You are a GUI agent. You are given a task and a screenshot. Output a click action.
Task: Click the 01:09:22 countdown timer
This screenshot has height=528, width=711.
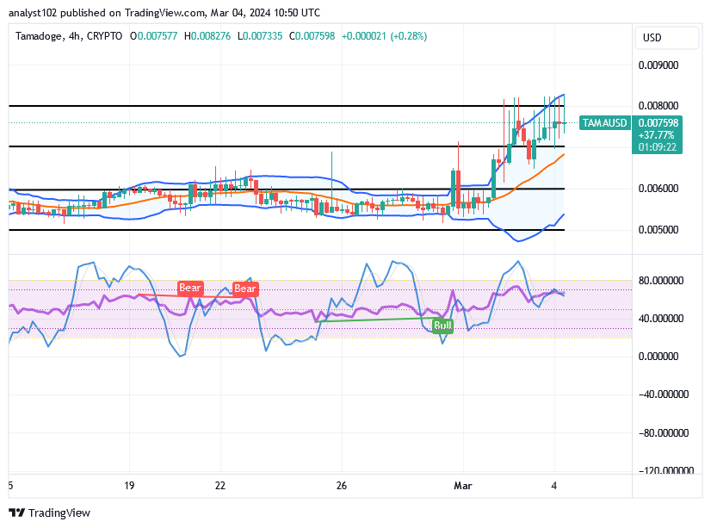pos(658,147)
